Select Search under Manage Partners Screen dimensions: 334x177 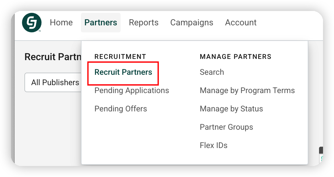(212, 72)
